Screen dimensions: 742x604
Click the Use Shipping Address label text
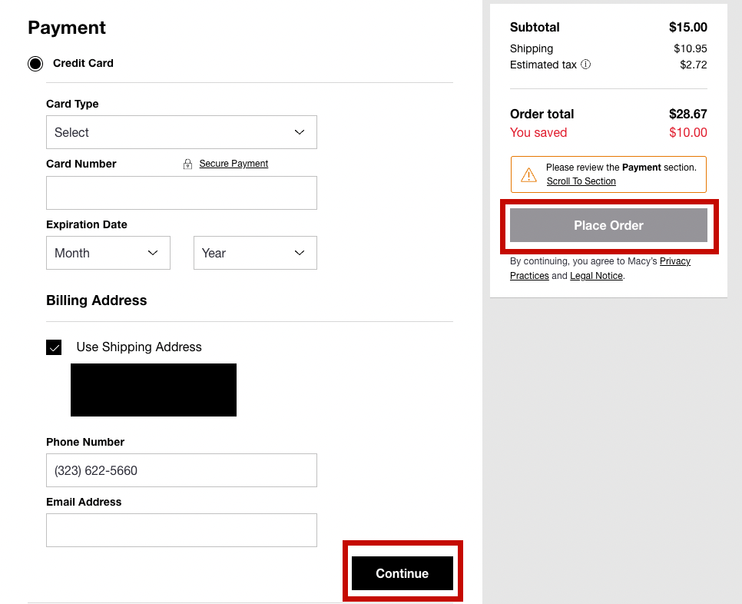tap(139, 347)
